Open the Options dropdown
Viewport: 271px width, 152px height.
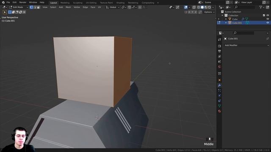209,12
